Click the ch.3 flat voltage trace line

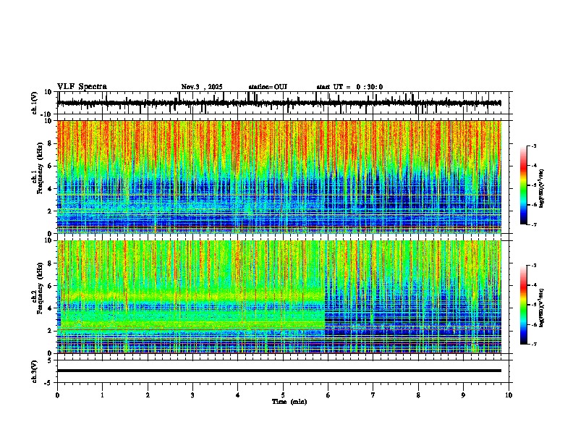279,371
